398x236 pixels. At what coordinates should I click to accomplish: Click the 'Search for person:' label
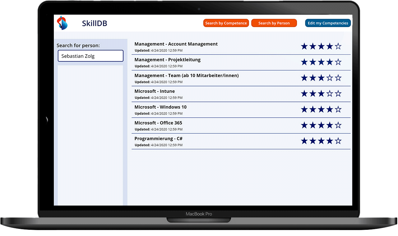pyautogui.click(x=78, y=45)
